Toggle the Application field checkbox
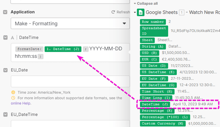220x127 pixels. (x=5, y=12)
